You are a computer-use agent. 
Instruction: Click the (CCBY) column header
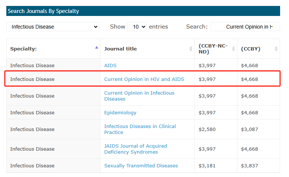(259, 49)
